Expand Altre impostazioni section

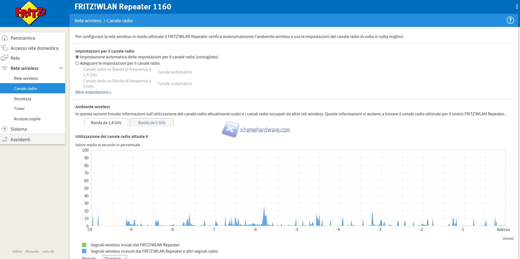93,92
